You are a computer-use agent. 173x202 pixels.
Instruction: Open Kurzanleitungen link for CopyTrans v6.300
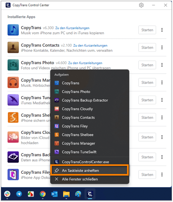pos(72,28)
